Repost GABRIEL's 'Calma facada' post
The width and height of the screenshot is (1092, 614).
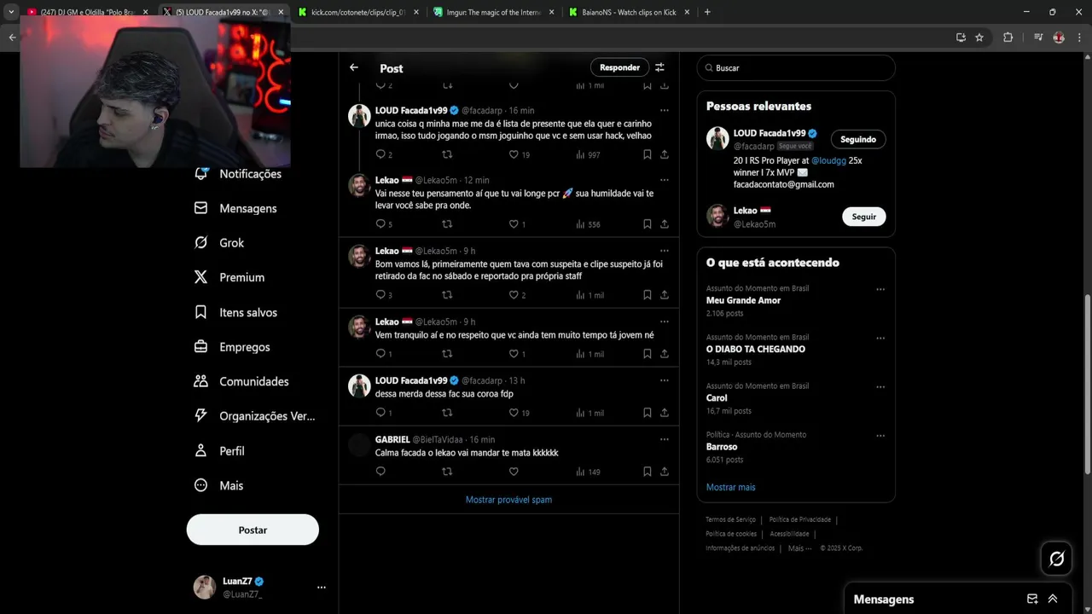point(447,472)
